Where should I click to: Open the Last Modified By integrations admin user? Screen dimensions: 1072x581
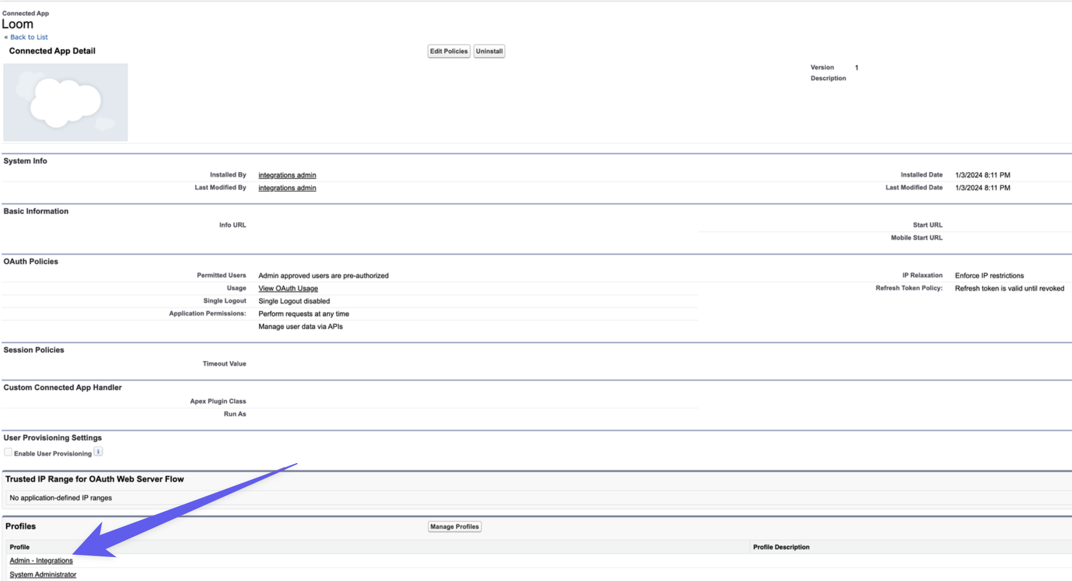point(287,188)
